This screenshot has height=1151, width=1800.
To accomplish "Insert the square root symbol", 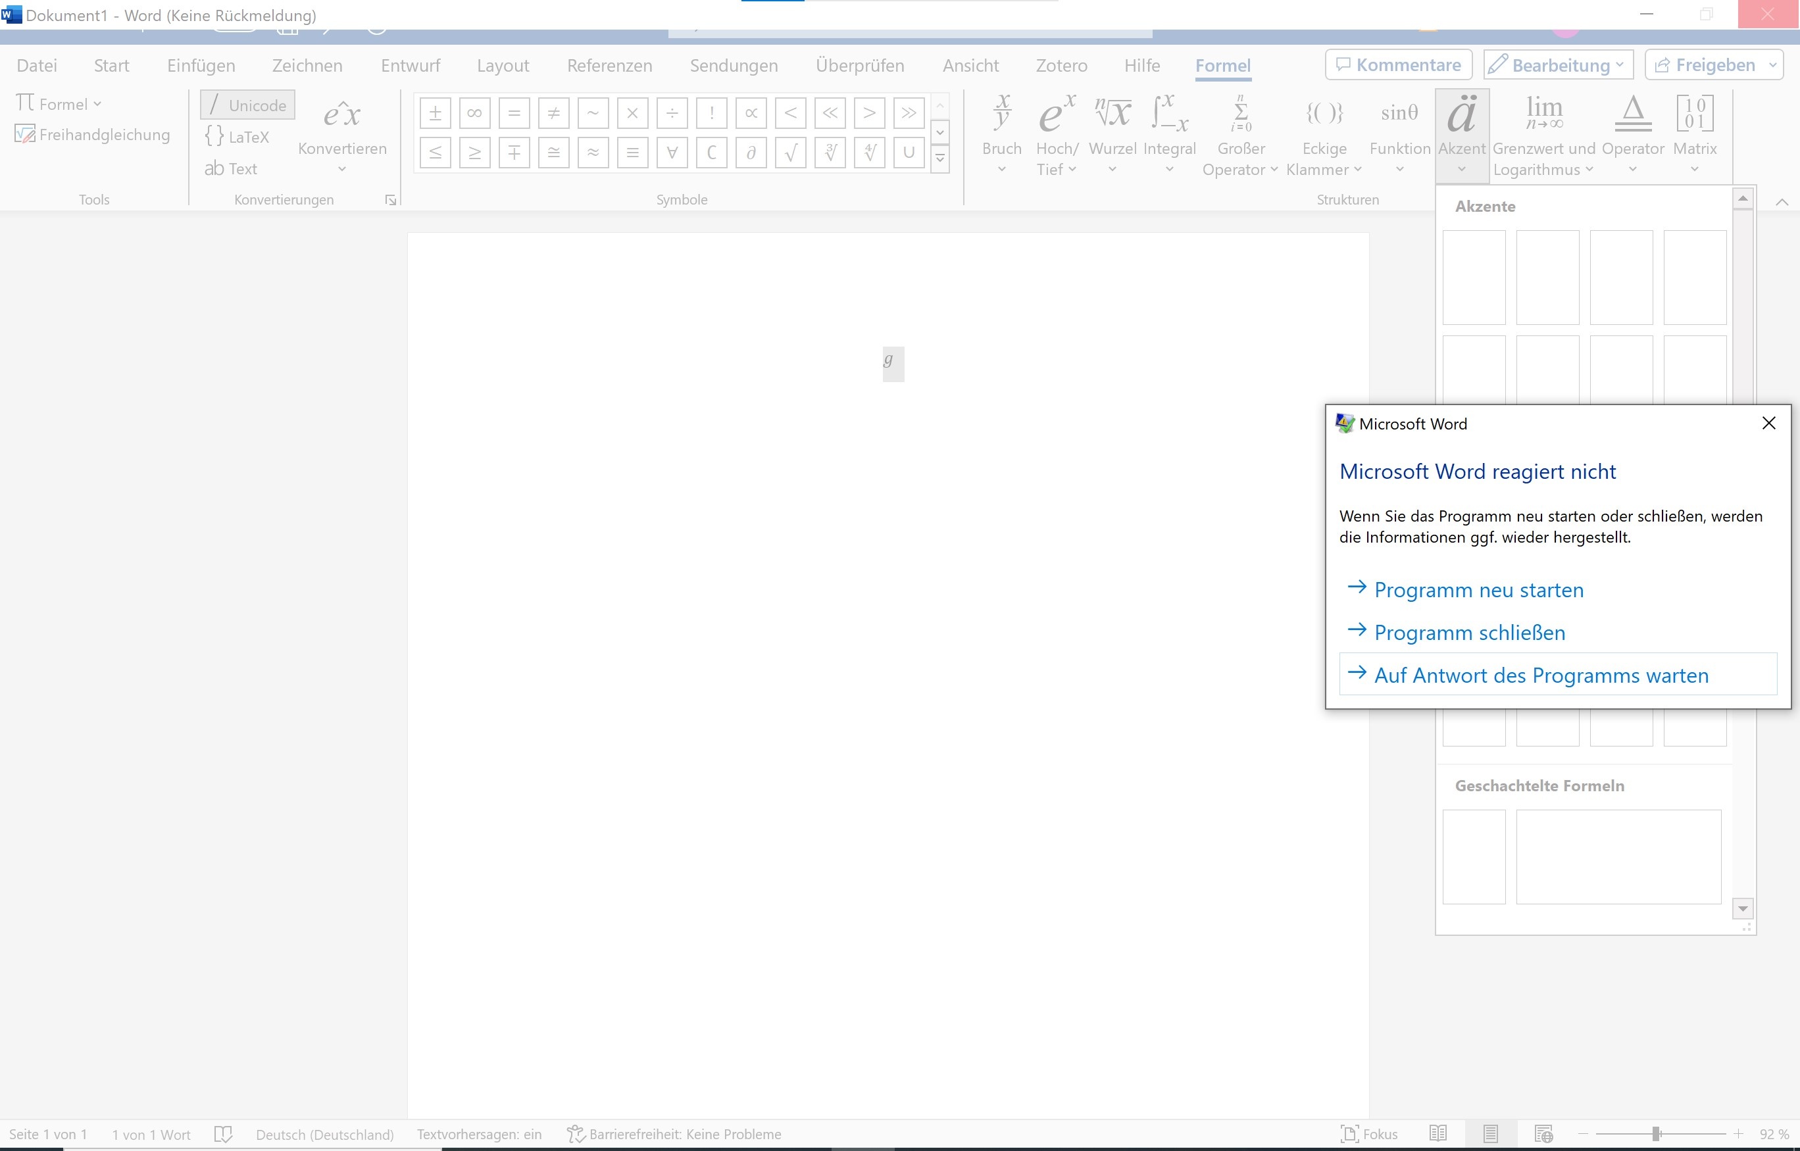I will pos(790,153).
